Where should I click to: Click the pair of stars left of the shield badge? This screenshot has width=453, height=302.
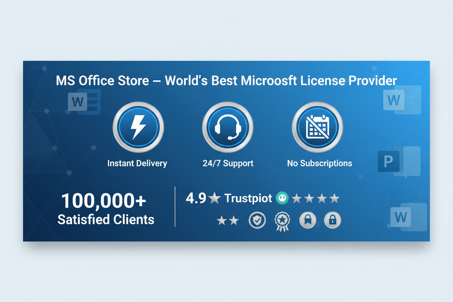228,220
